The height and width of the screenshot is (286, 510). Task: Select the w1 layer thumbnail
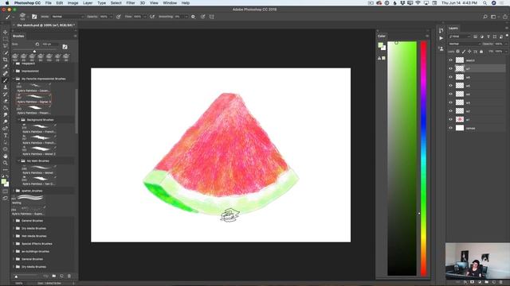tap(460, 119)
